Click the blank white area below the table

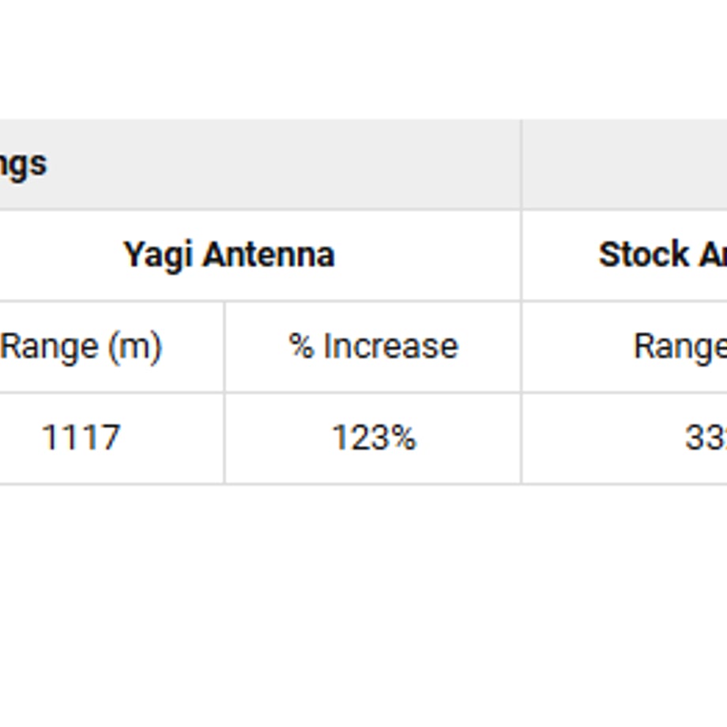coord(363,606)
